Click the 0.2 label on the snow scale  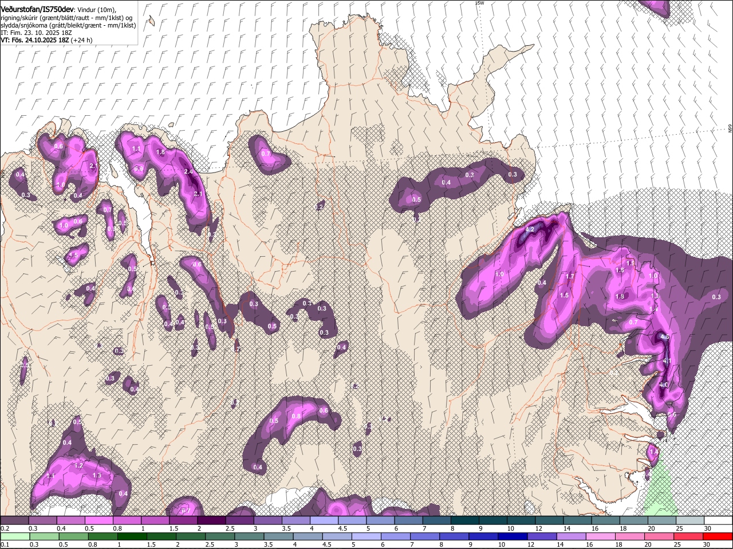coord(5,528)
